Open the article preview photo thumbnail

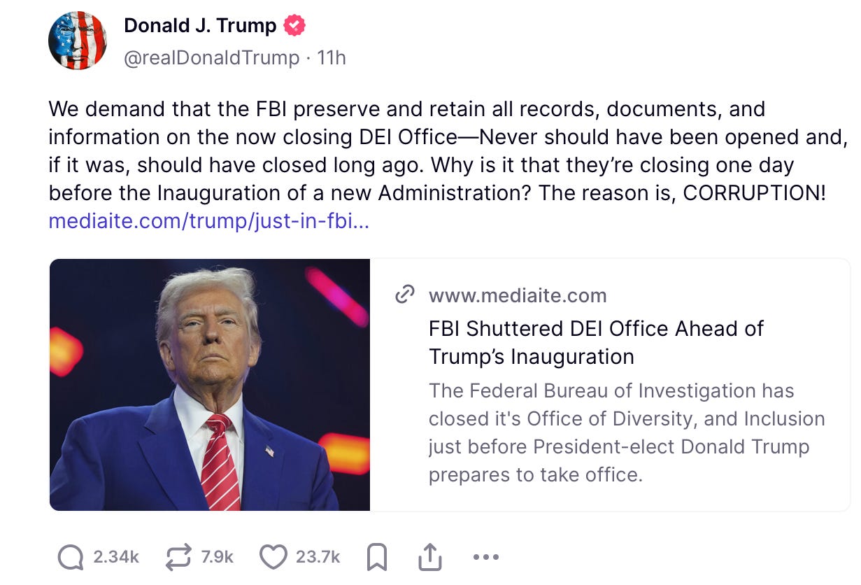[x=210, y=385]
